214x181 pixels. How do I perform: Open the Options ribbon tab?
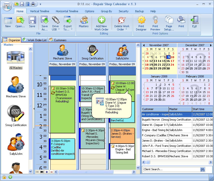[x=89, y=11]
